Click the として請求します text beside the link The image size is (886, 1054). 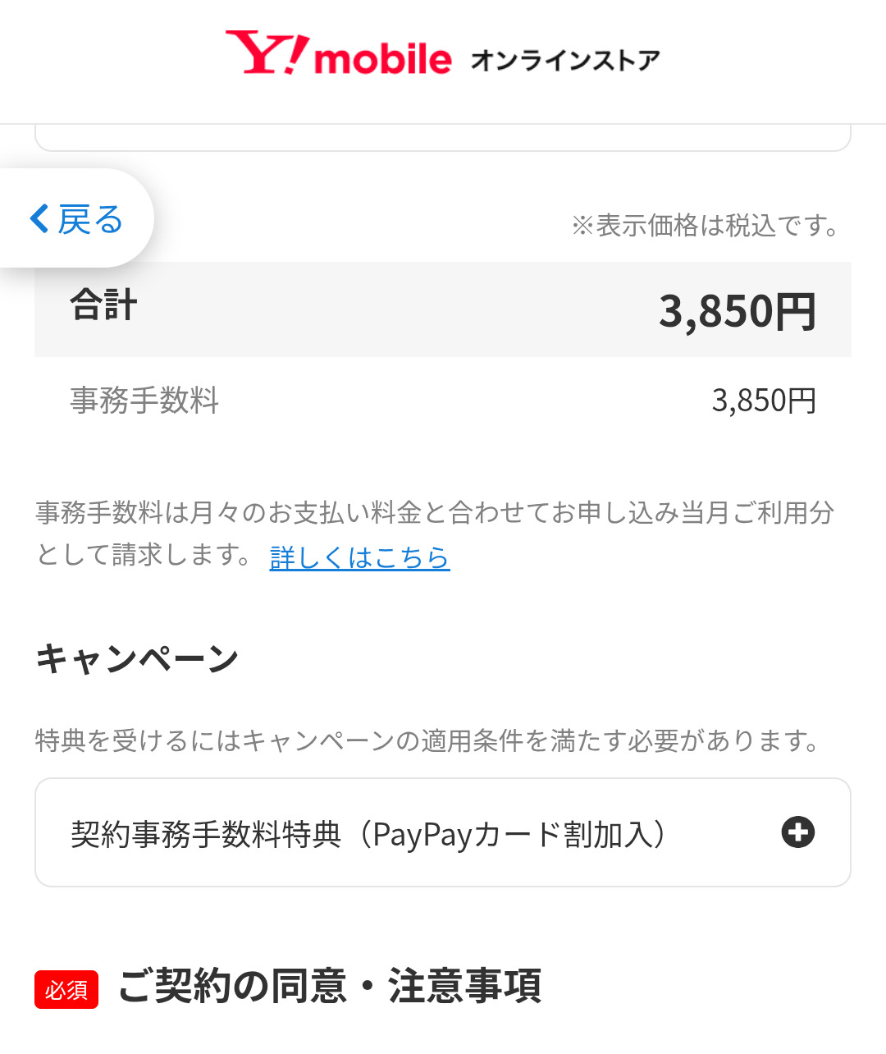[x=144, y=556]
